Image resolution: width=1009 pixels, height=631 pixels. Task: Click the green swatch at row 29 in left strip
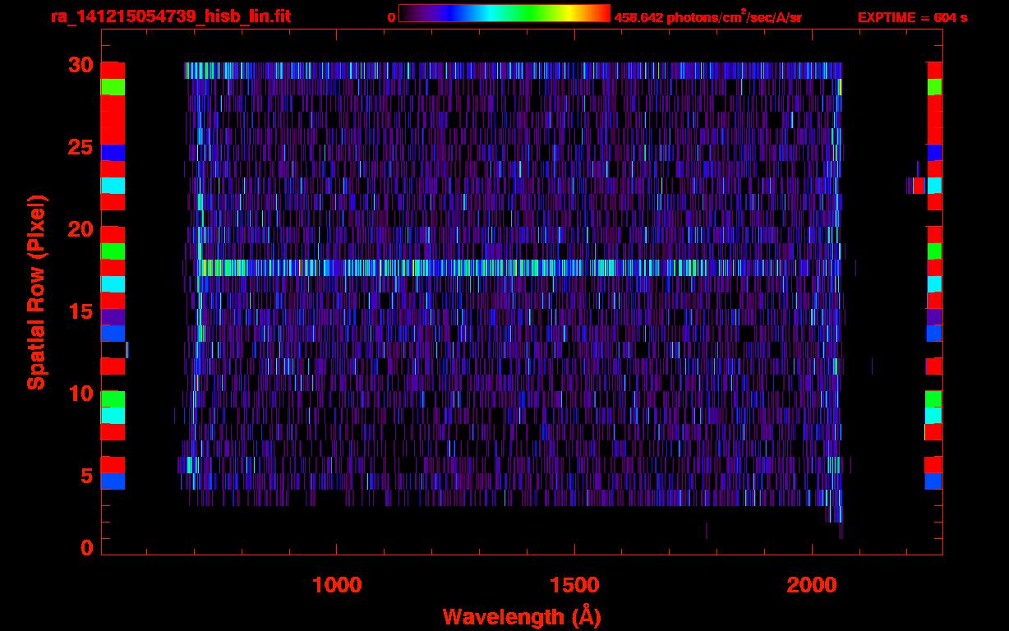tap(113, 86)
